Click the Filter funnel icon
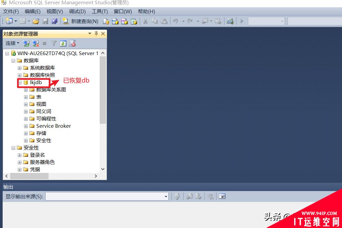The image size is (342, 228). [54, 44]
